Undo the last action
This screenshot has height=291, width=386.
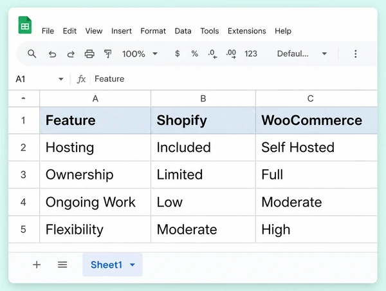pos(52,53)
